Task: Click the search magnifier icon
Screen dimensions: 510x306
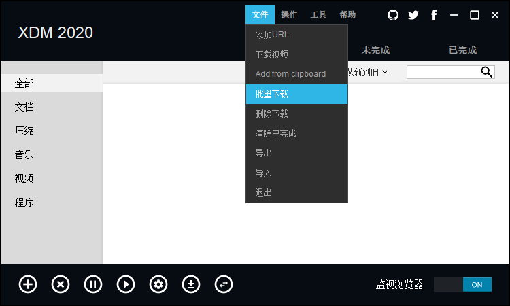Action: (x=487, y=72)
